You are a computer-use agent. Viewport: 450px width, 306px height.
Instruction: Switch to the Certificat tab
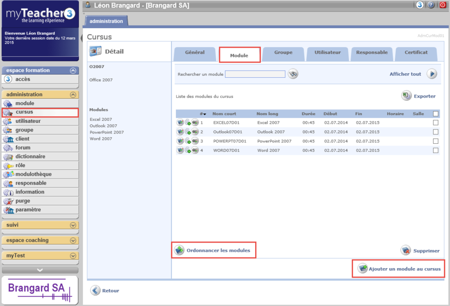coord(416,53)
